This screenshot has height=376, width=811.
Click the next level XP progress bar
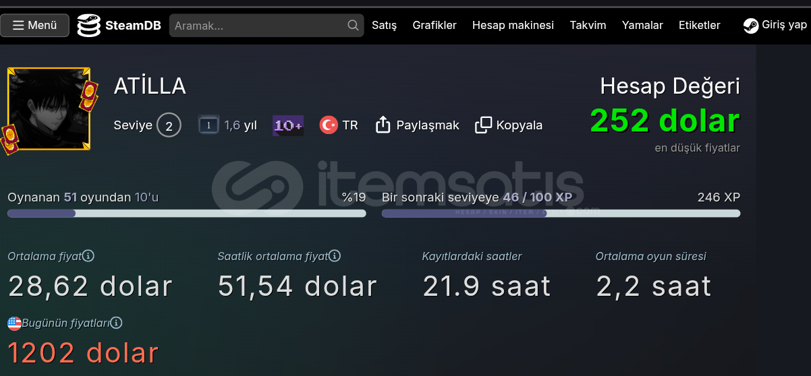(561, 214)
